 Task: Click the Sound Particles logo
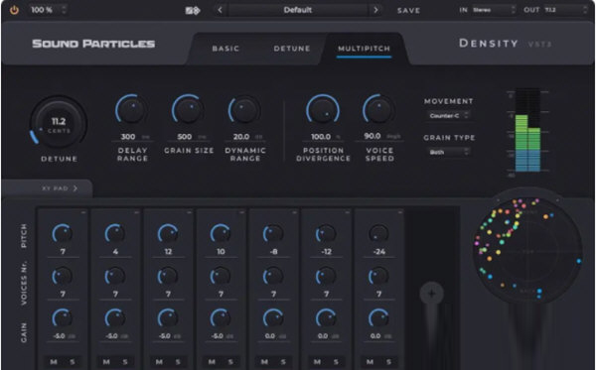(x=93, y=44)
